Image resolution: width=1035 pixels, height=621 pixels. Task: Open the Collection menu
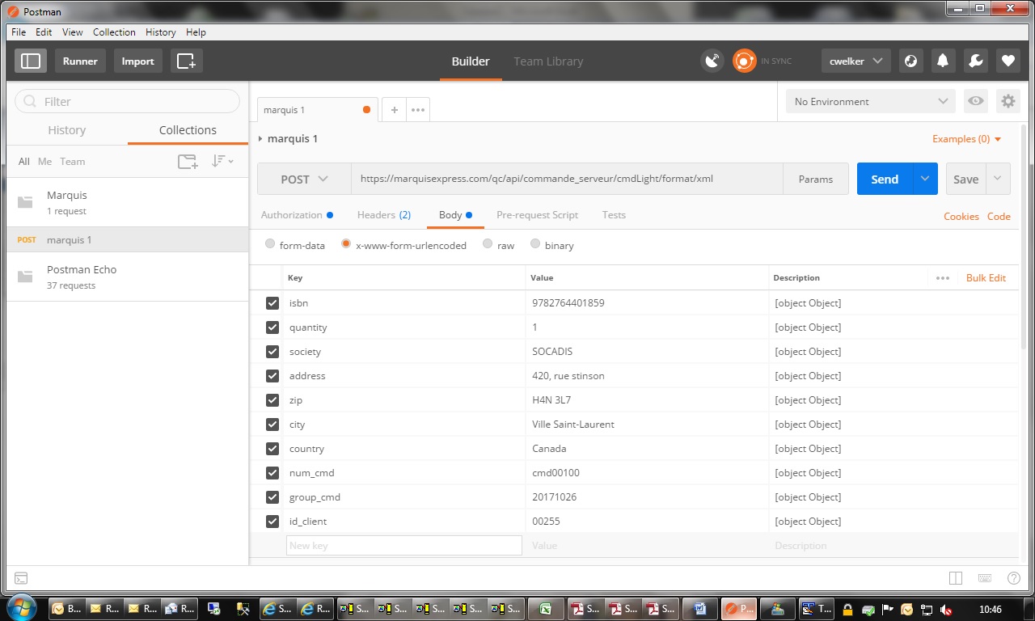(114, 32)
